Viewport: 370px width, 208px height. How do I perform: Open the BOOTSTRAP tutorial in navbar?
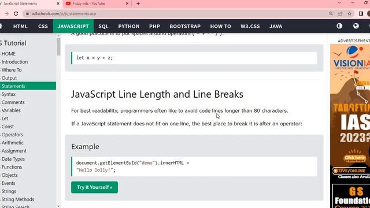pyautogui.click(x=185, y=26)
